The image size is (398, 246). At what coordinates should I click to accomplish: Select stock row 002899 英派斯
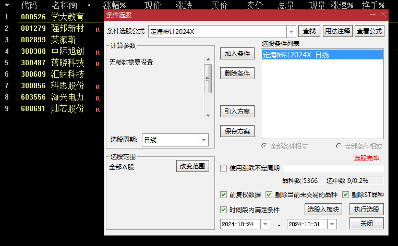tap(52, 40)
